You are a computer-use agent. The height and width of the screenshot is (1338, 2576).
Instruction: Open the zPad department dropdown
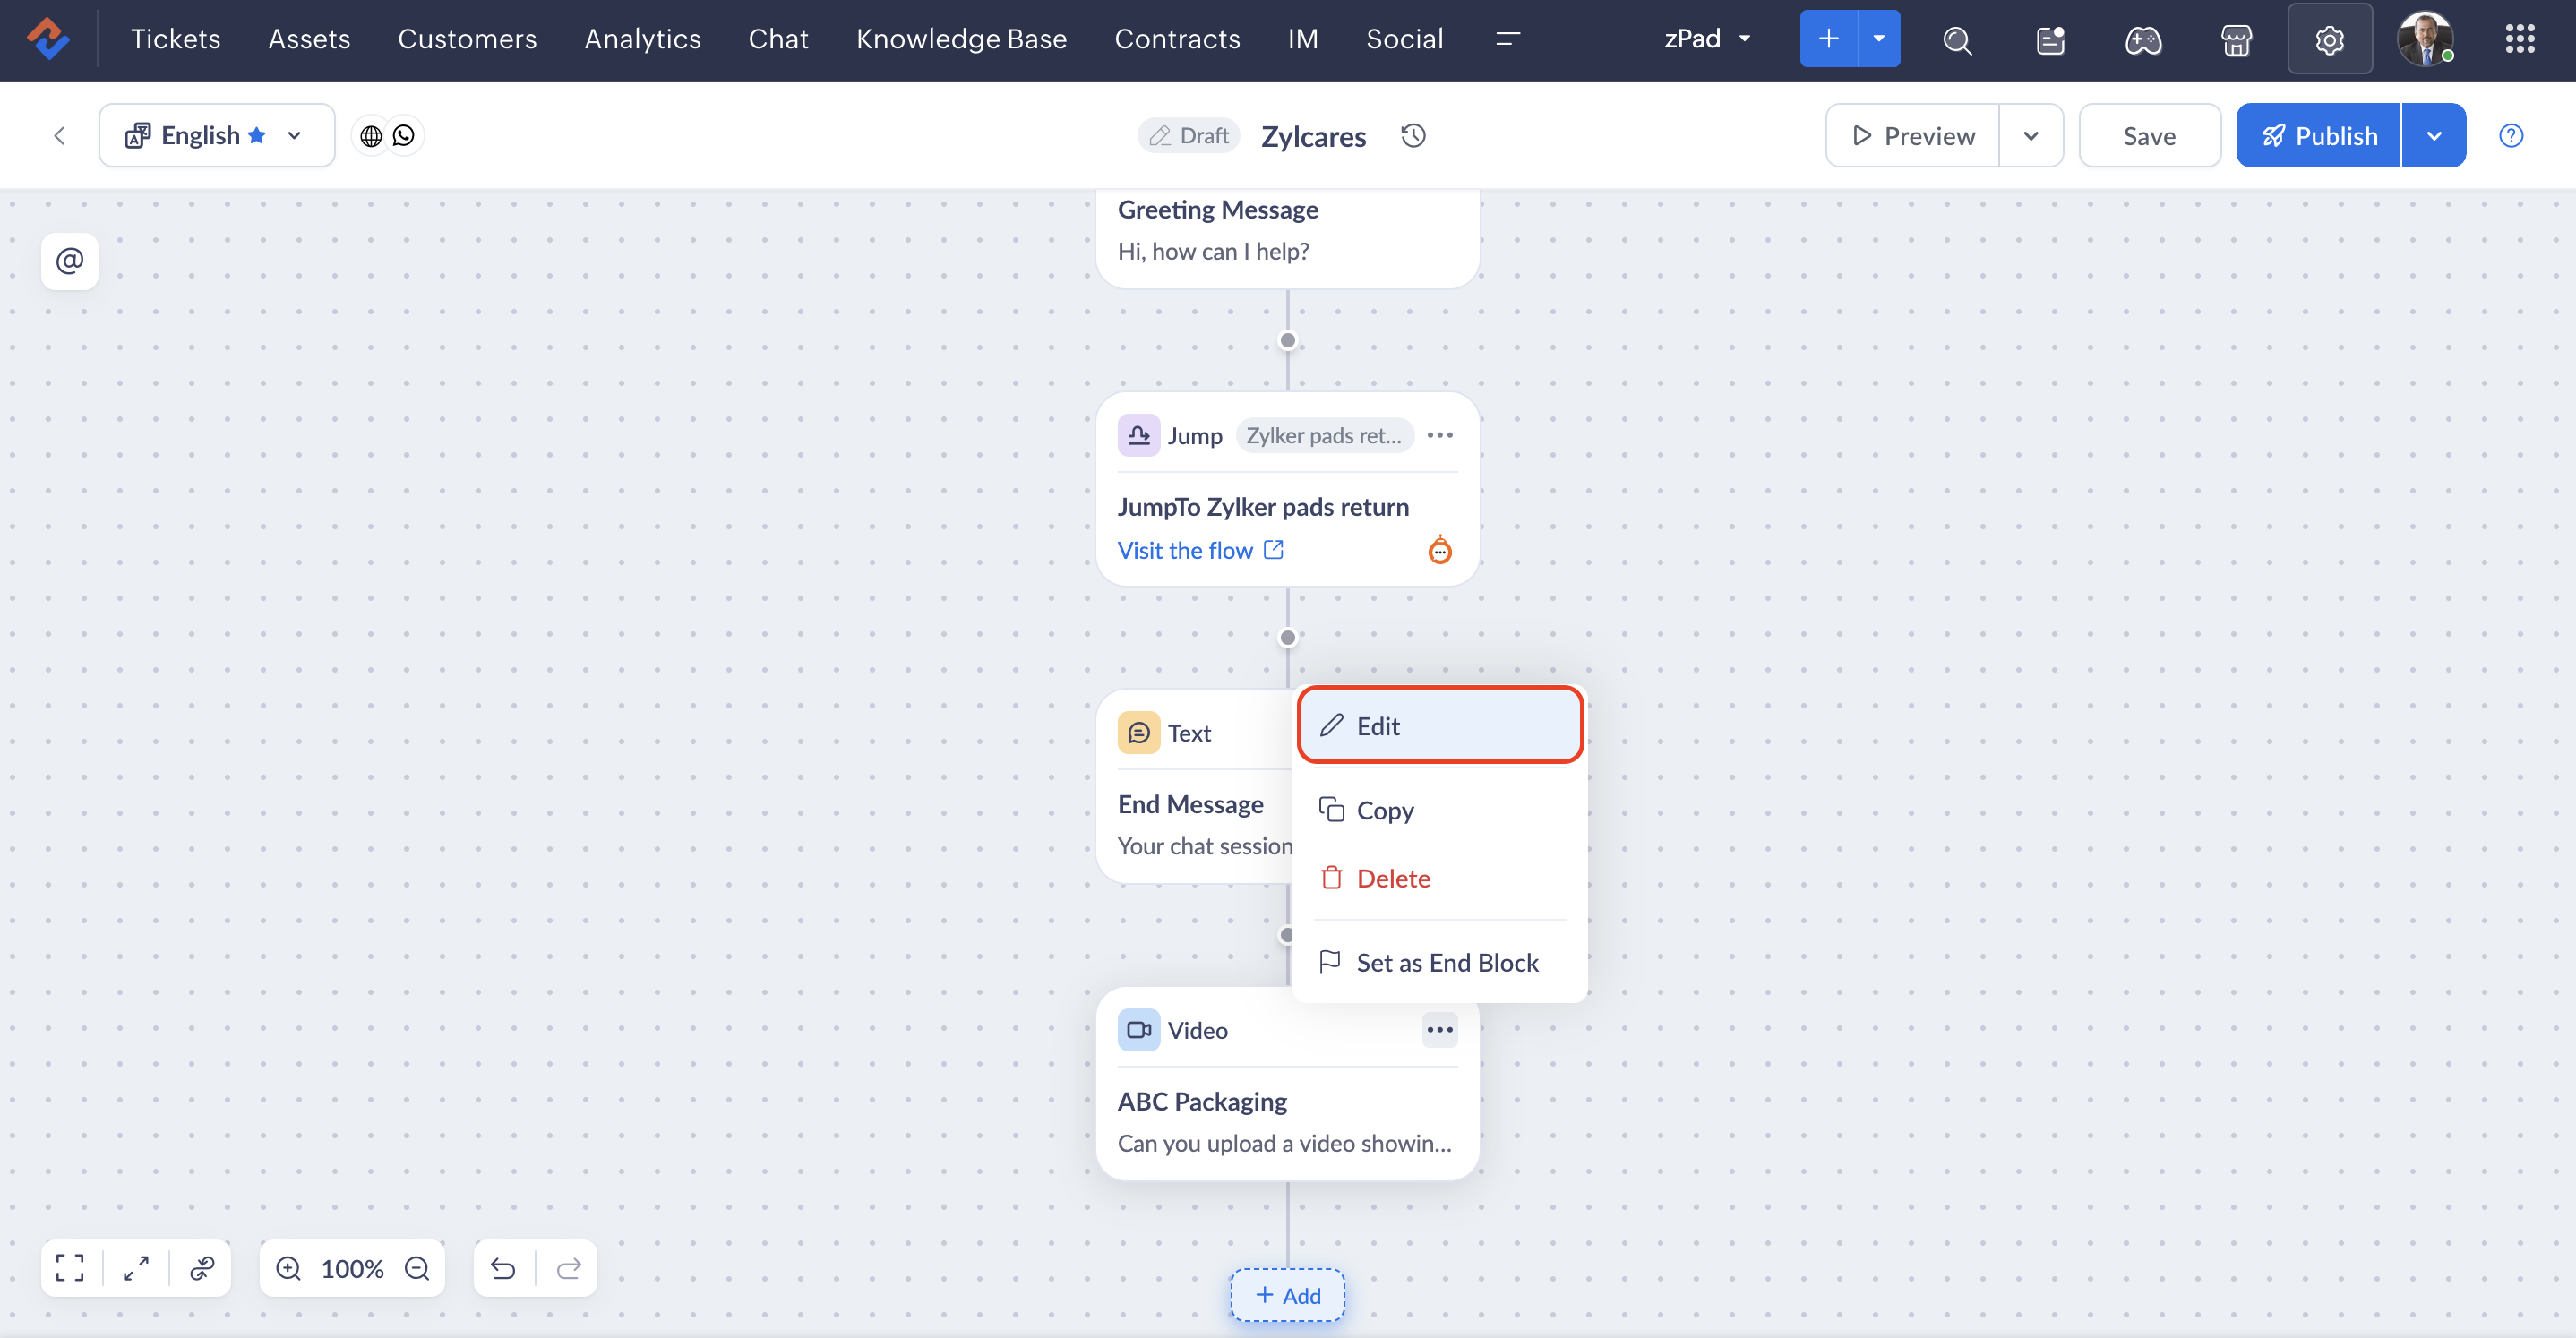coord(1707,39)
